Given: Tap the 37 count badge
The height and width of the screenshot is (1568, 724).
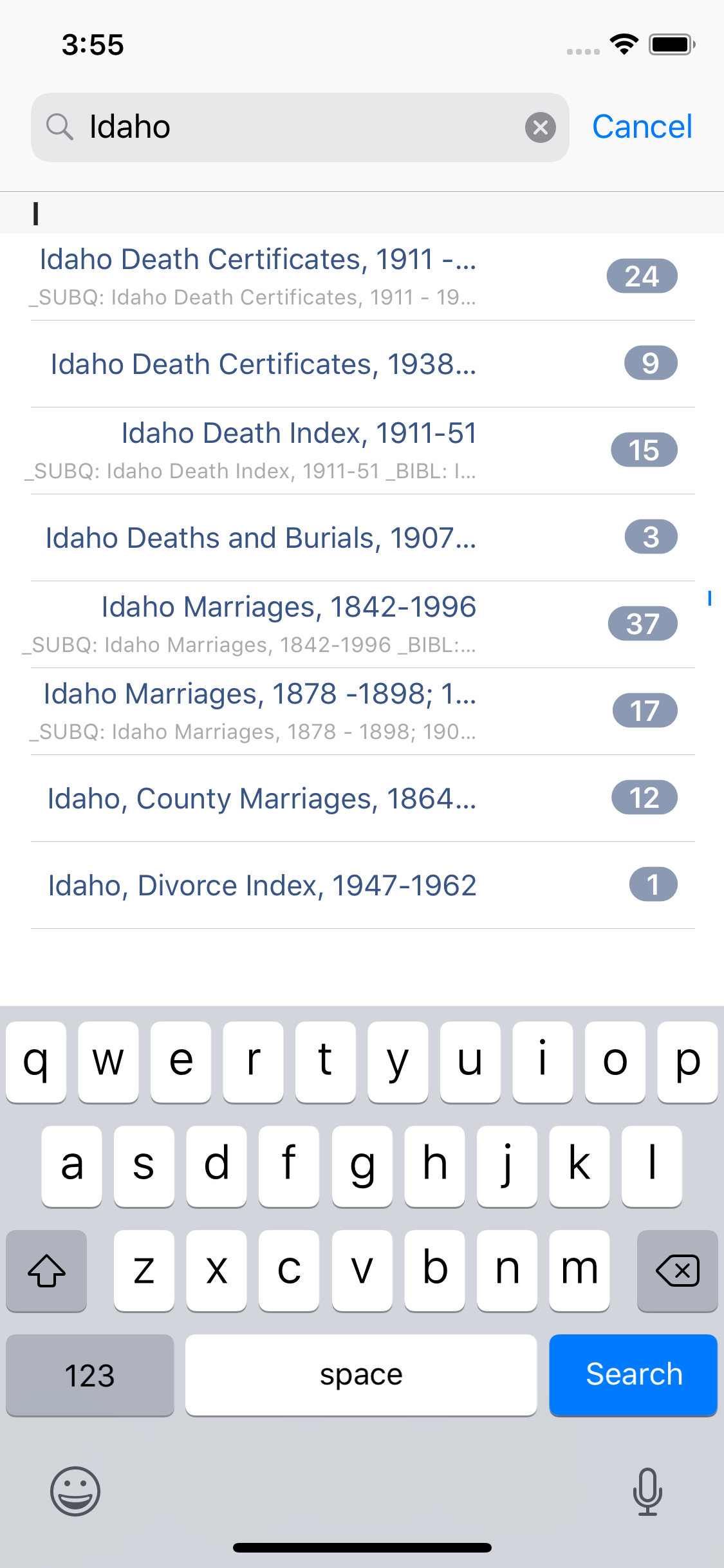Looking at the screenshot, I should coord(642,624).
